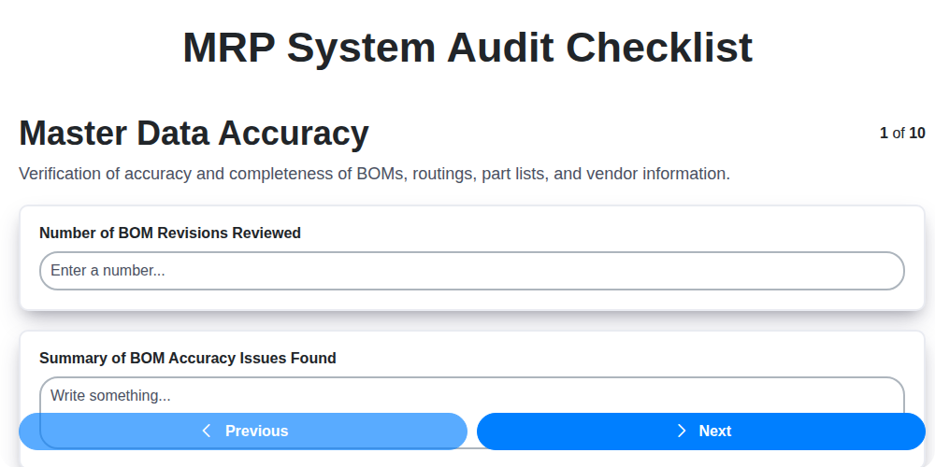
Task: Click the 'Enter a number...' placeholder text
Action: (108, 271)
